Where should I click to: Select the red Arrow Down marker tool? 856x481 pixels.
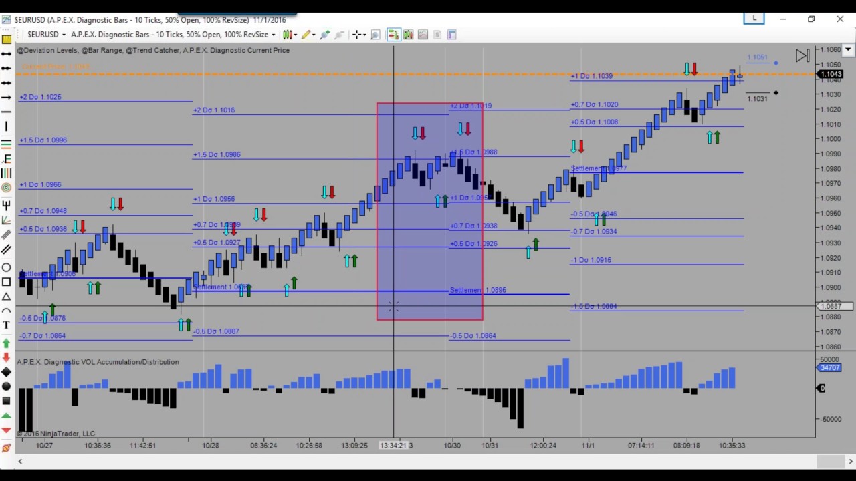coord(6,357)
